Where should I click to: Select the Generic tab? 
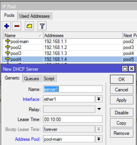coord(12,78)
